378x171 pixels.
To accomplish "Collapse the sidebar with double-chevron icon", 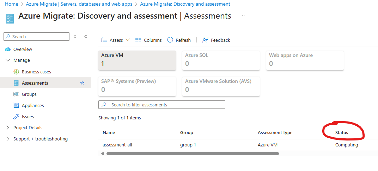I will [x=85, y=37].
